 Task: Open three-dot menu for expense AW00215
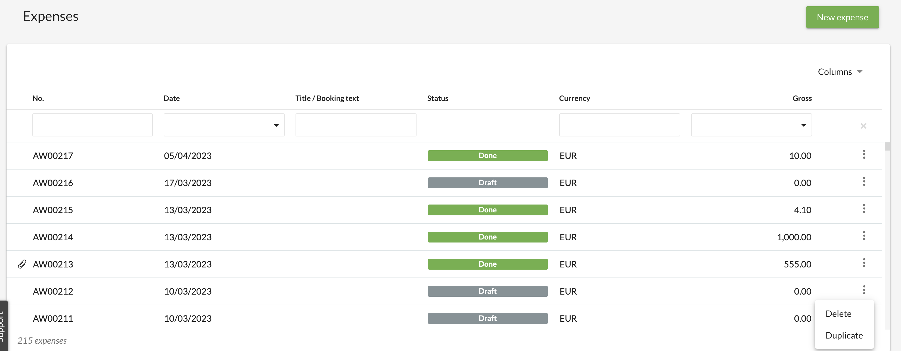coord(863,209)
